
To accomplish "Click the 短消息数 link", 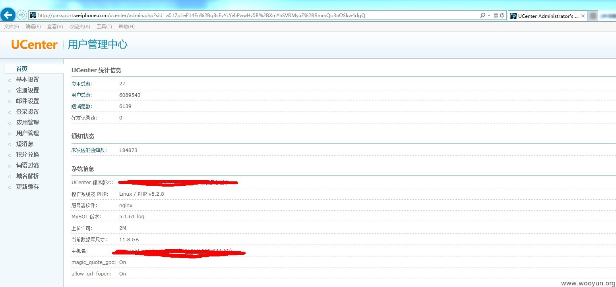I will coord(82,106).
